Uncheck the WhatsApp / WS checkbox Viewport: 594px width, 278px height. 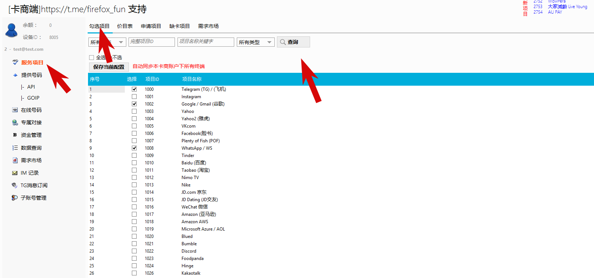(134, 148)
